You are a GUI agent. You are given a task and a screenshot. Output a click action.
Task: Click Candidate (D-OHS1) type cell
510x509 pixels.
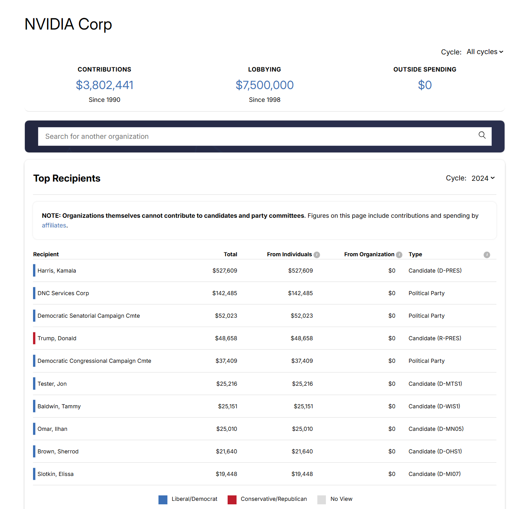tap(435, 451)
